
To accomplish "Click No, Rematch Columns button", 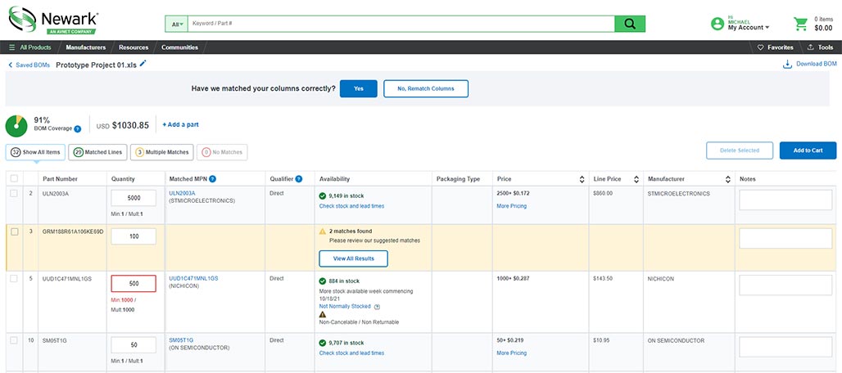I will pyautogui.click(x=426, y=89).
